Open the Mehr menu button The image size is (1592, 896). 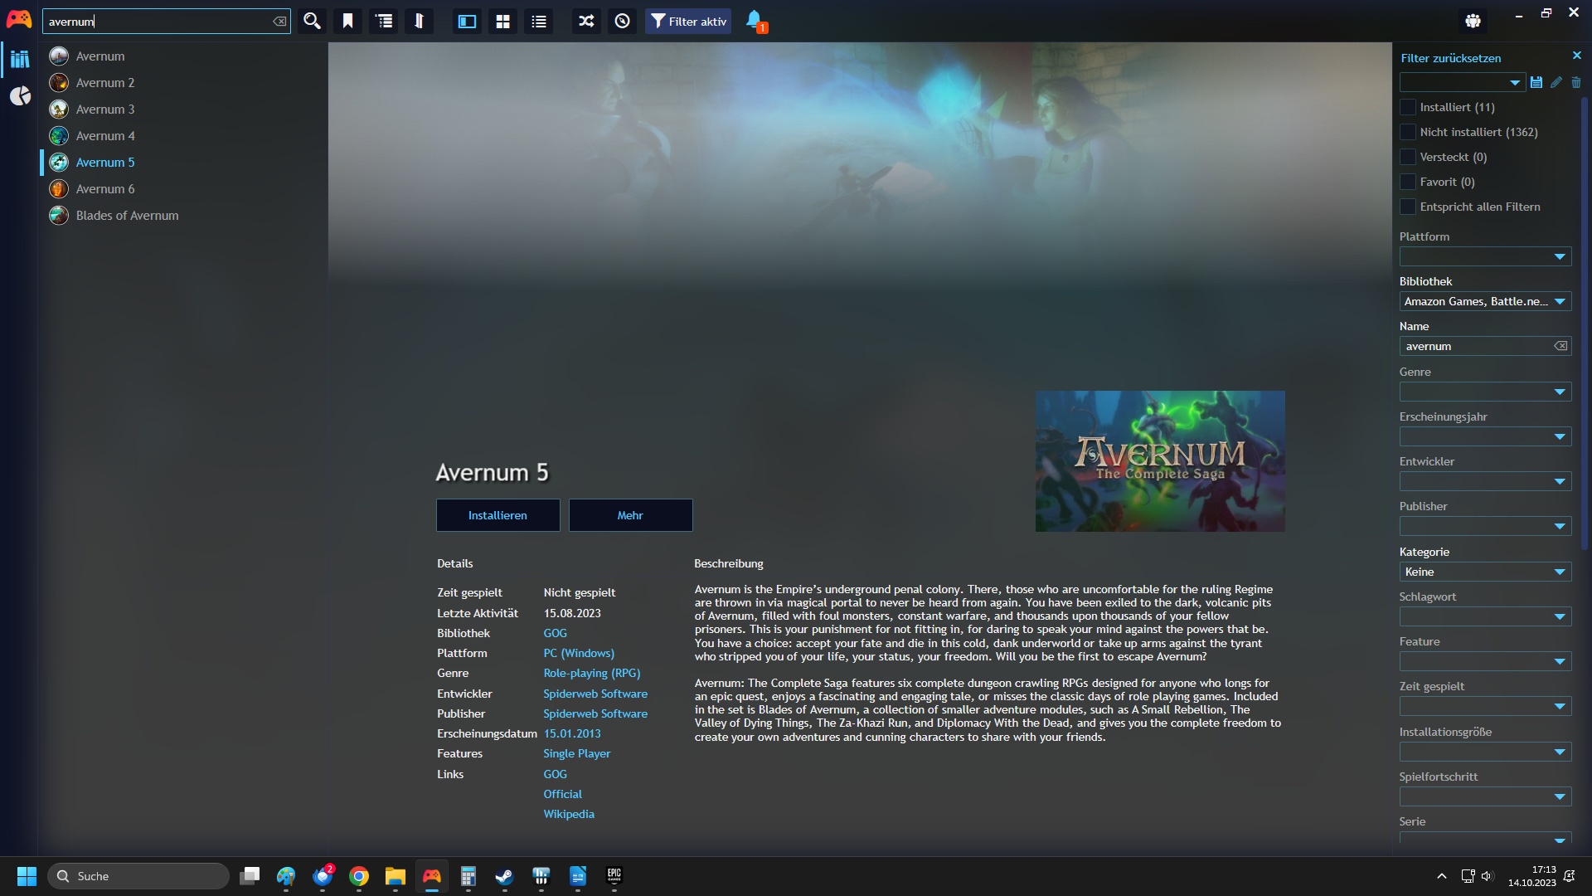pyautogui.click(x=630, y=515)
